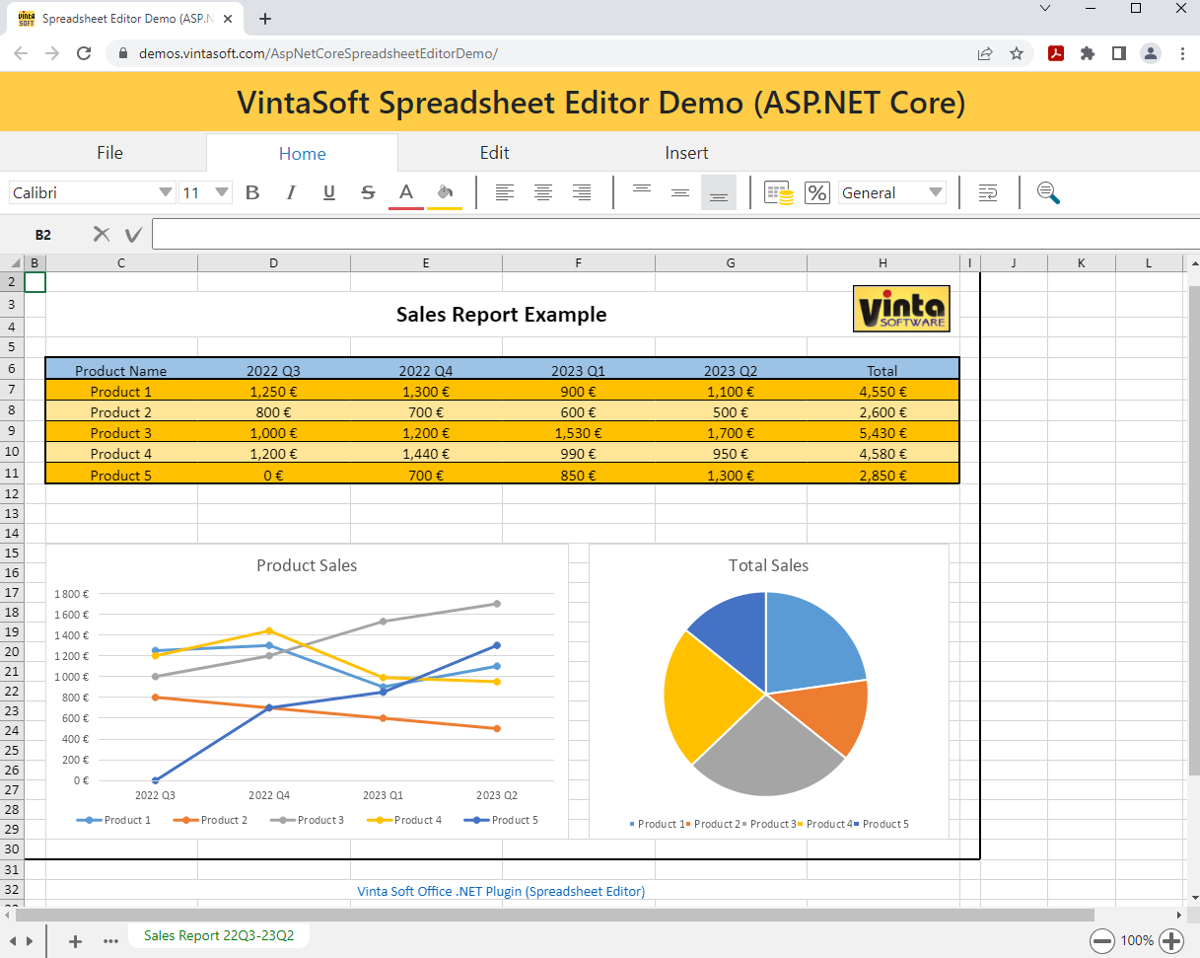Toggle bold formatting
The image size is (1200, 958).
(252, 192)
